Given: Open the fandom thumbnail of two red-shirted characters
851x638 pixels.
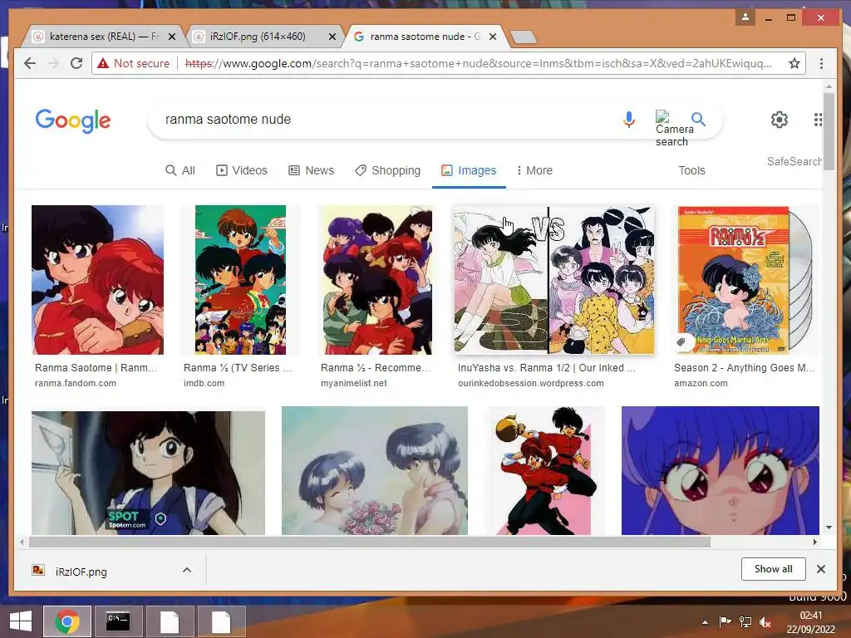Looking at the screenshot, I should (98, 279).
